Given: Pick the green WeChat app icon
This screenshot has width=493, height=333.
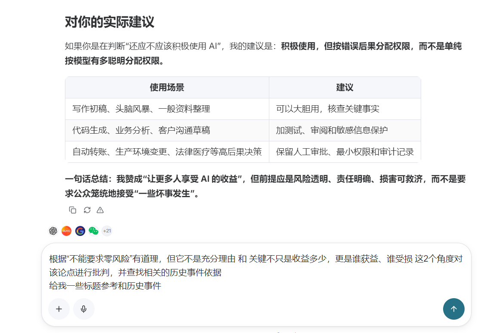Looking at the screenshot, I should (93, 231).
